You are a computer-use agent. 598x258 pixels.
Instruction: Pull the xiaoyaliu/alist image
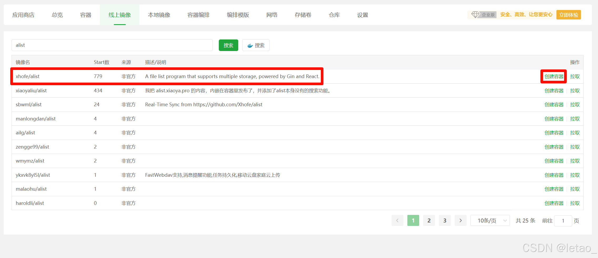coord(575,91)
